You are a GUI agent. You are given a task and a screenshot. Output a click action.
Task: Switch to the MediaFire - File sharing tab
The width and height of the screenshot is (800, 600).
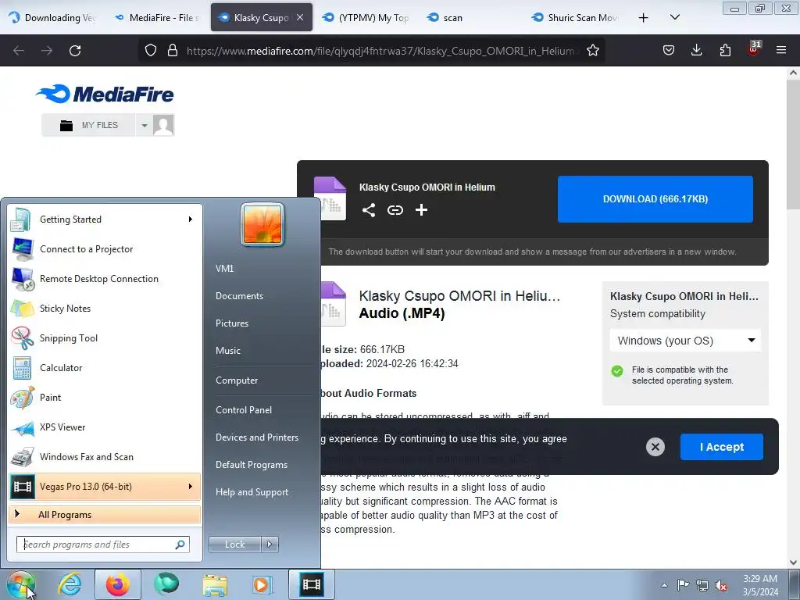click(156, 17)
